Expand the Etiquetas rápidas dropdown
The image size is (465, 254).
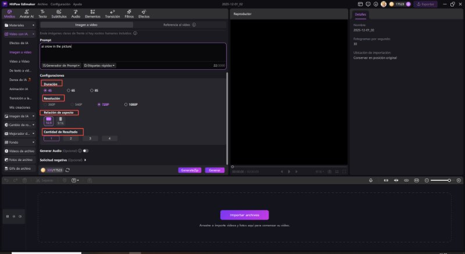(99, 66)
